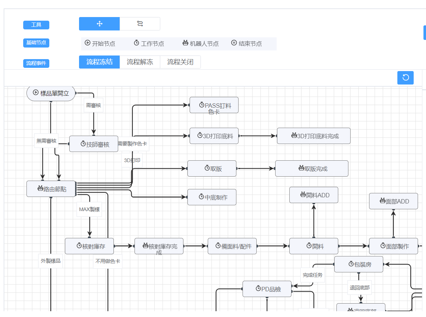Image resolution: width=426 pixels, height=317 pixels.
Task: Click the 机器人节点 robot icon
Action: pyautogui.click(x=185, y=43)
